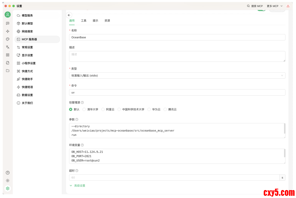The height and width of the screenshot is (198, 296).
Task: Click the 名称 input field
Action: 177,37
